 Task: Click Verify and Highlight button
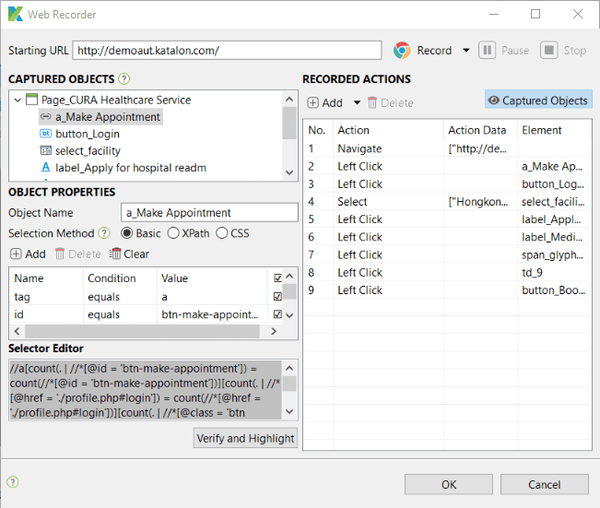[x=245, y=438]
